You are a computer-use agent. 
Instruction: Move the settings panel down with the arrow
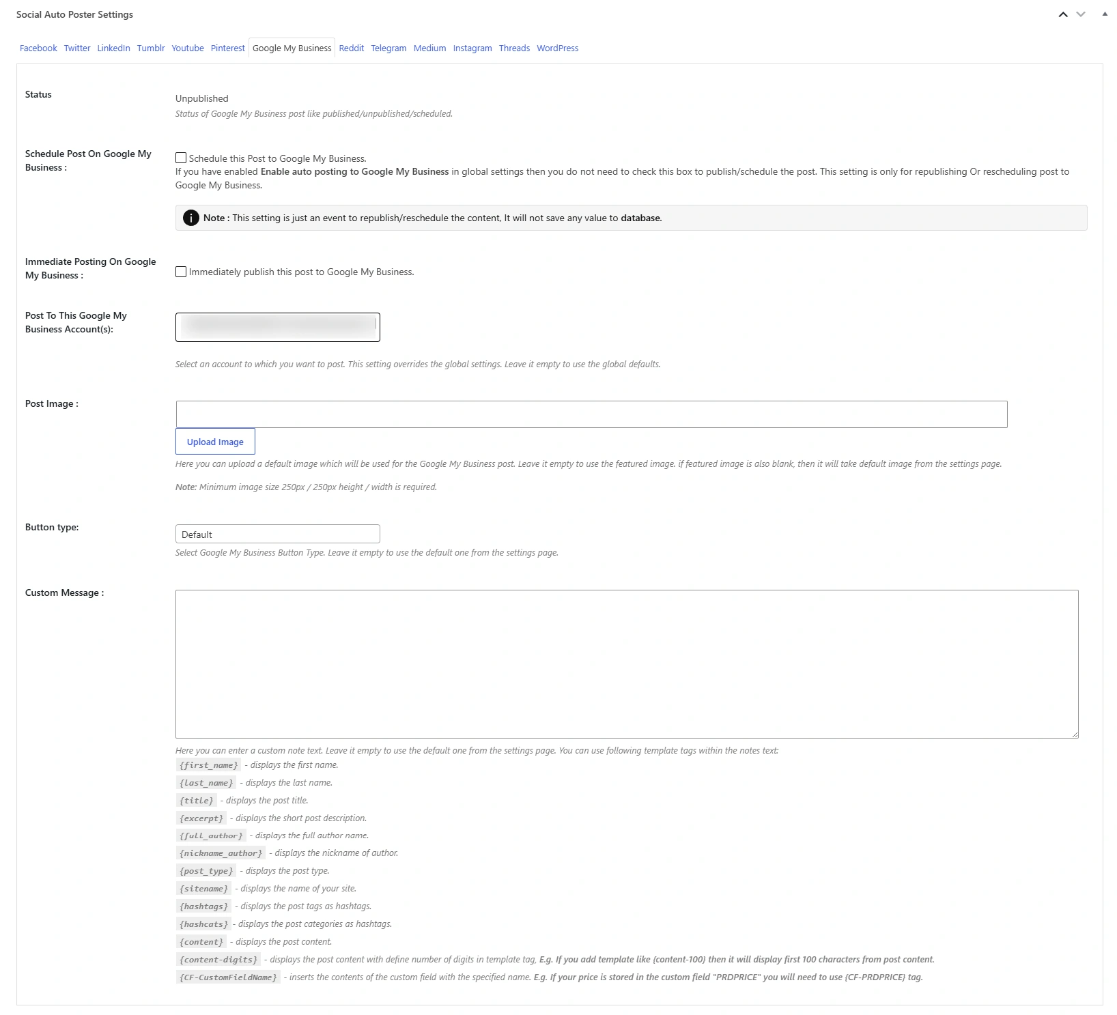click(x=1081, y=14)
